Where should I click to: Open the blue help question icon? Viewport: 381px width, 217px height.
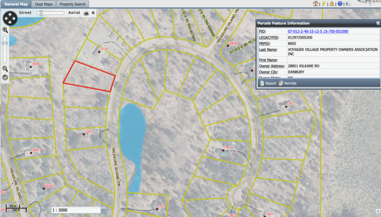pyautogui.click(x=340, y=4)
